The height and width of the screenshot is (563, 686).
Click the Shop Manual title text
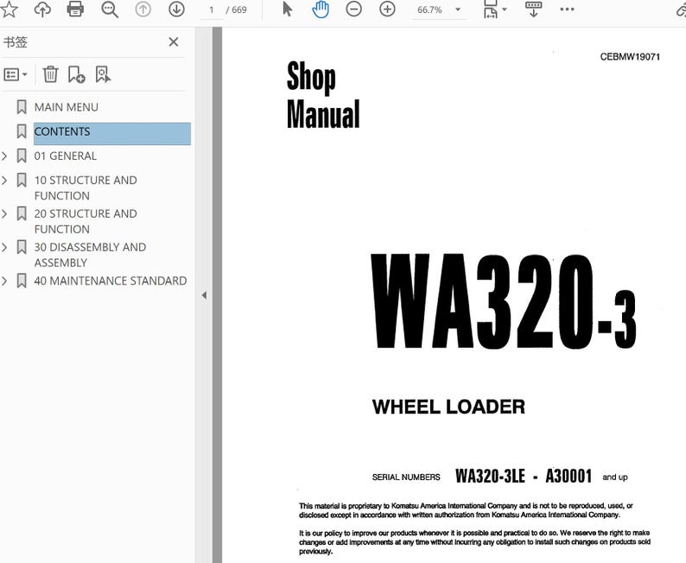point(323,95)
